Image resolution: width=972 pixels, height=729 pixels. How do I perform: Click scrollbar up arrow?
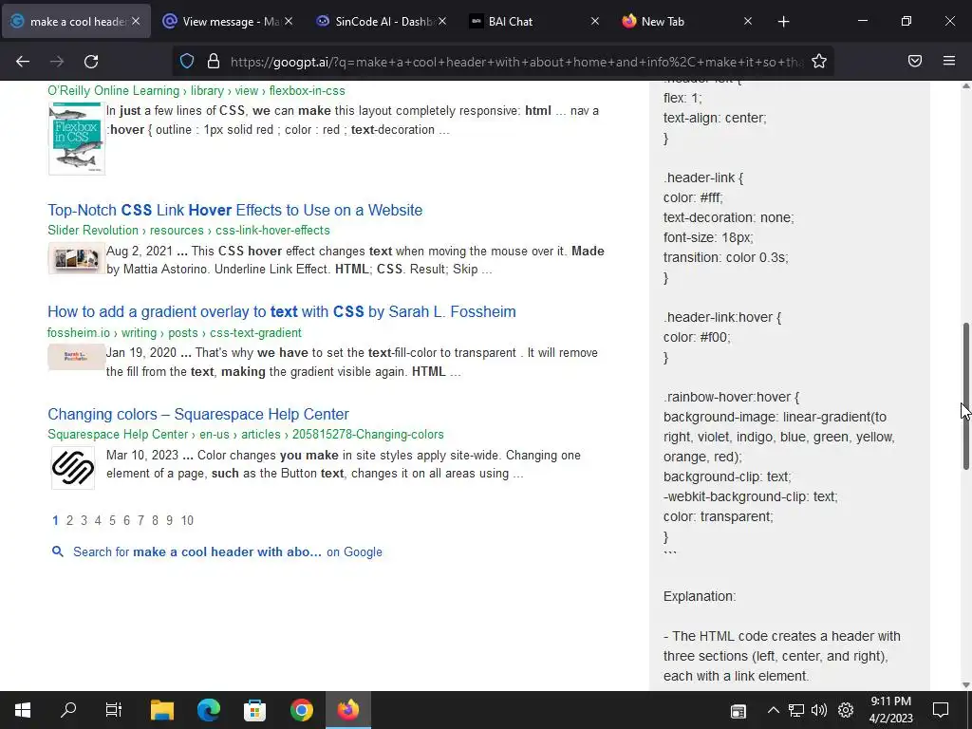965,85
